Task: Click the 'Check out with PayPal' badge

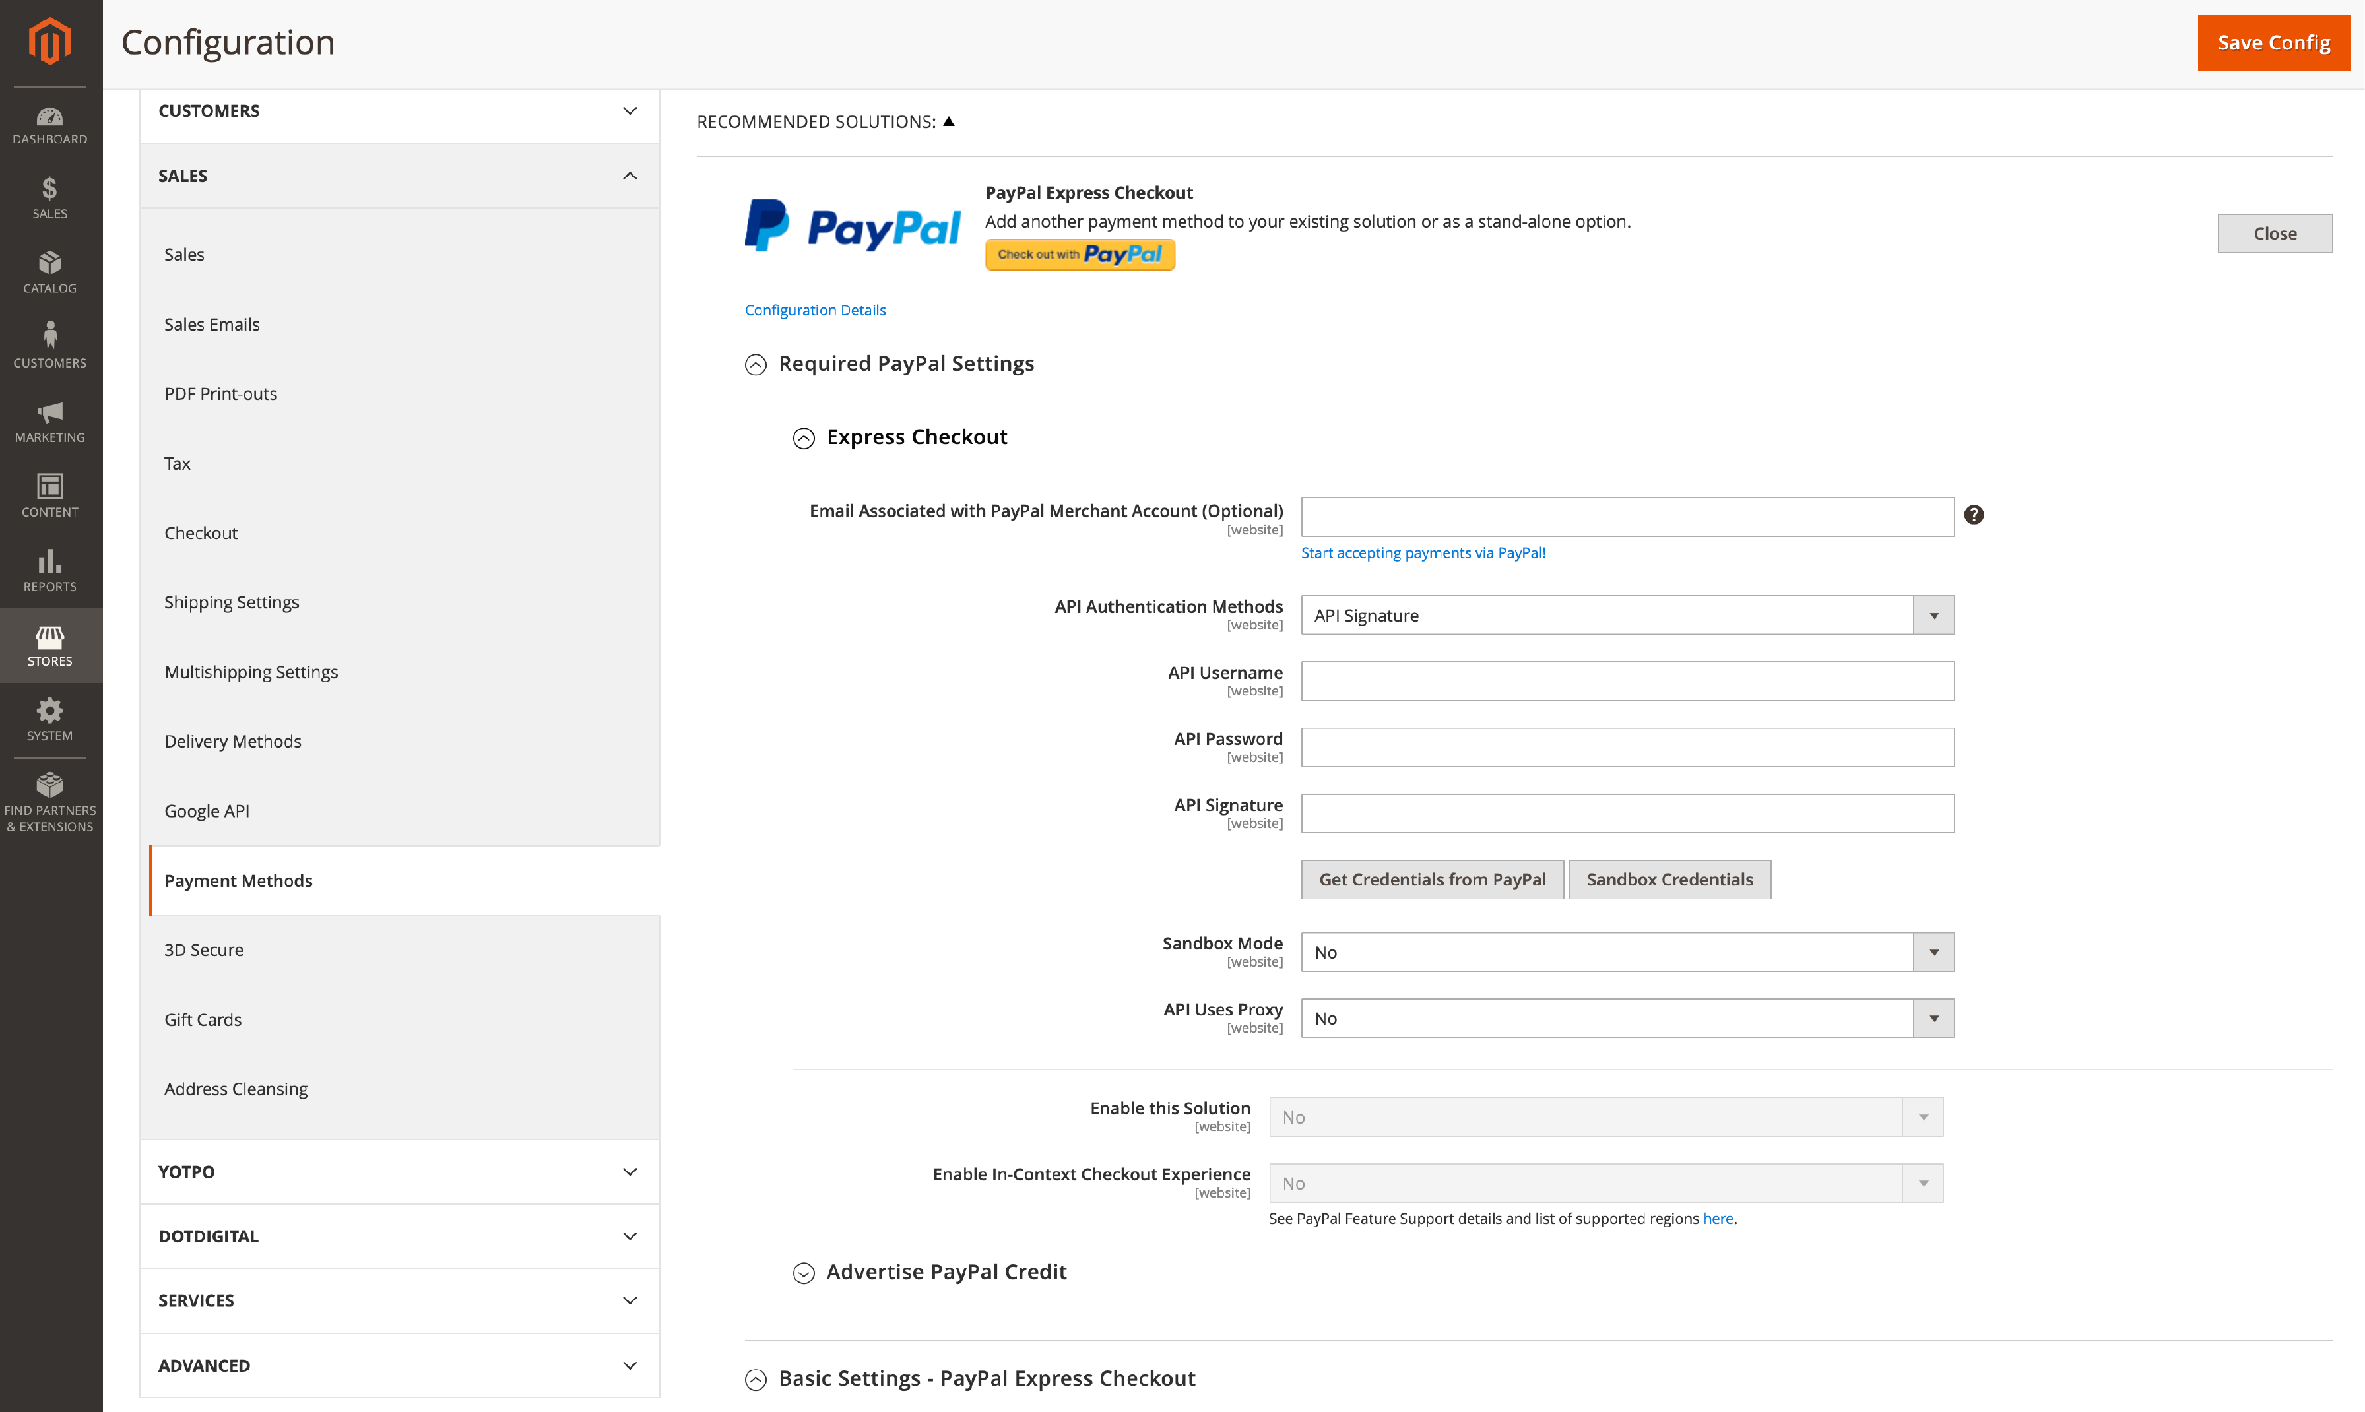Action: (1080, 254)
